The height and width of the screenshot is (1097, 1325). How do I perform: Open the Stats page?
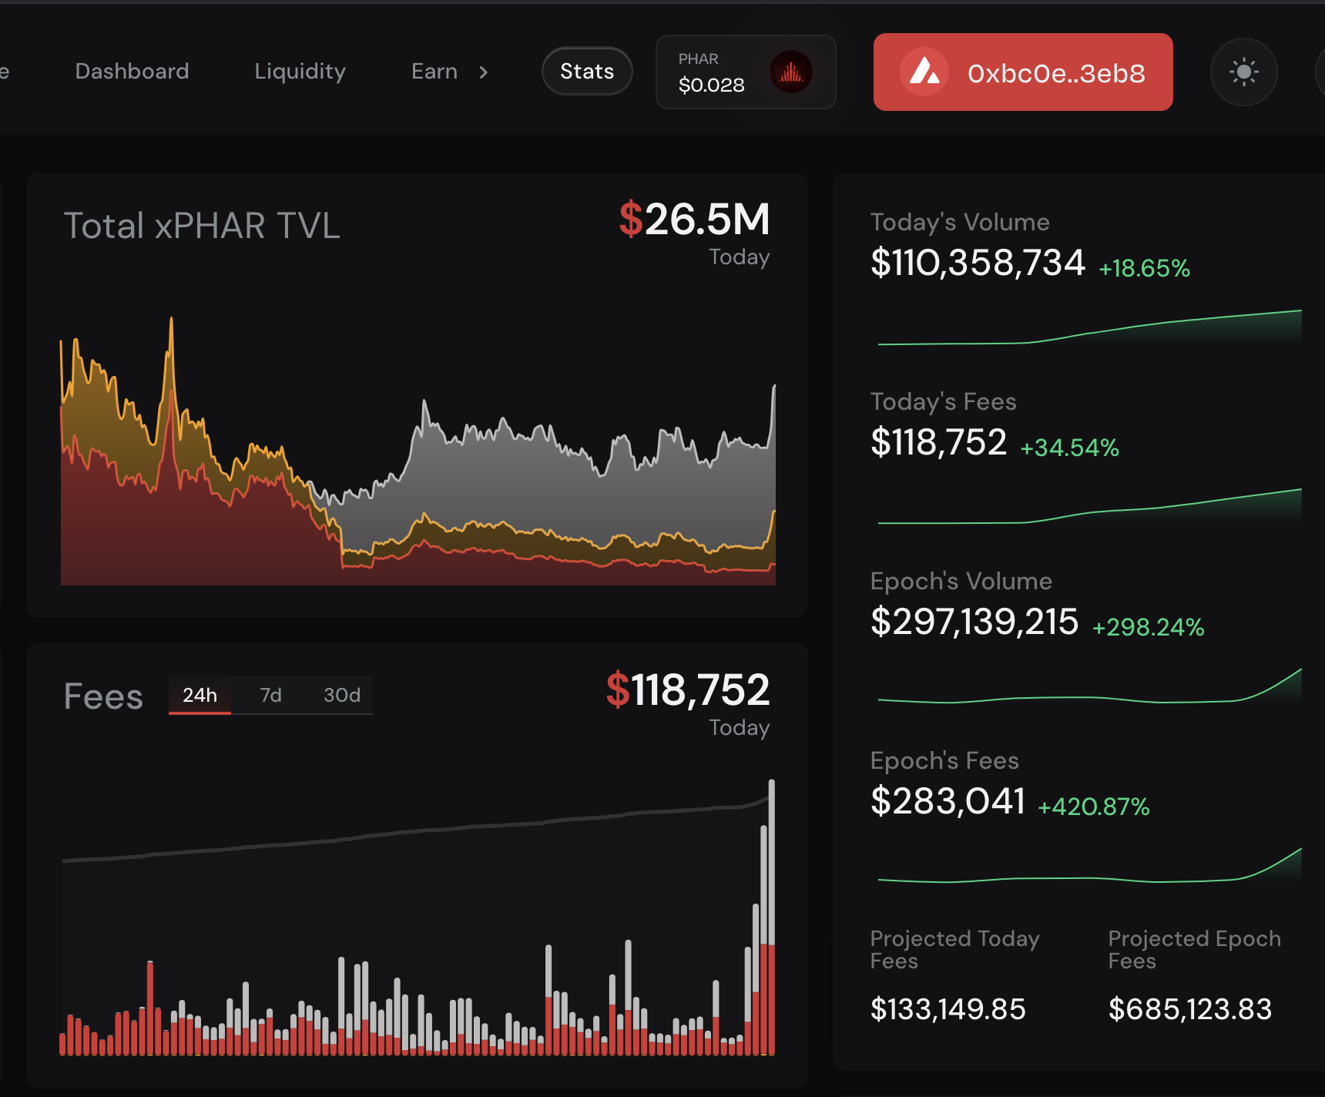587,71
